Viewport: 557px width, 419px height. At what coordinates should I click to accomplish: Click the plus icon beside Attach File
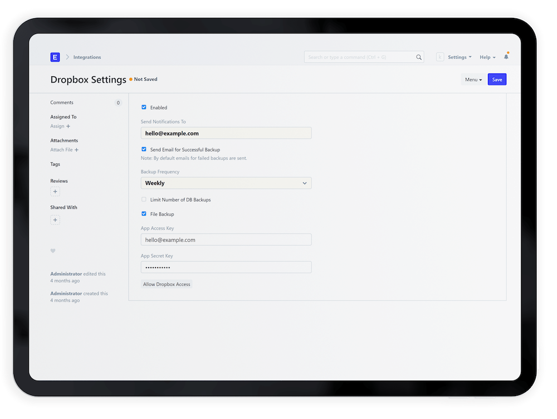click(76, 150)
